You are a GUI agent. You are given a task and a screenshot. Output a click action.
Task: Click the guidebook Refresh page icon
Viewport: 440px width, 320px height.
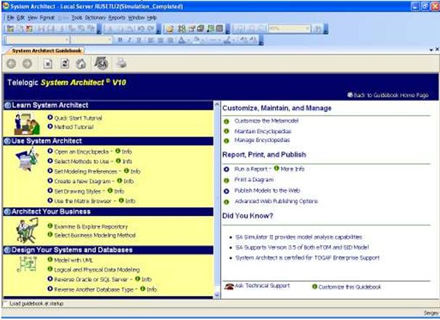click(x=65, y=64)
